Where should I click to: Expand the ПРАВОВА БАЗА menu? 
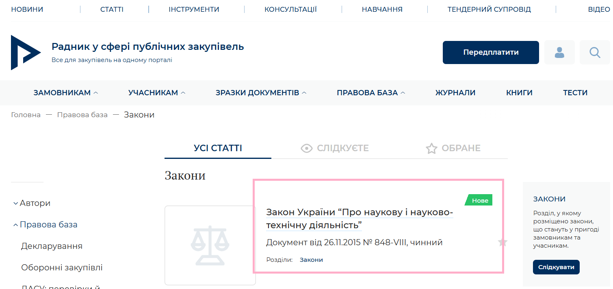coord(371,93)
